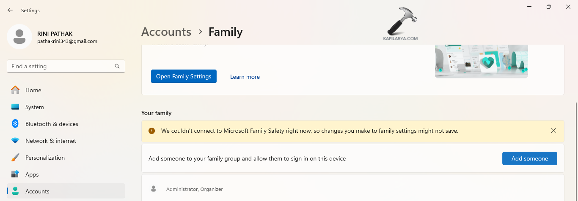Expand the Administrator, Organizer family member row

click(x=352, y=189)
